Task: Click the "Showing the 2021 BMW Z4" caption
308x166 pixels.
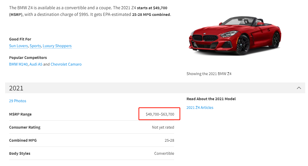Action: (x=209, y=74)
